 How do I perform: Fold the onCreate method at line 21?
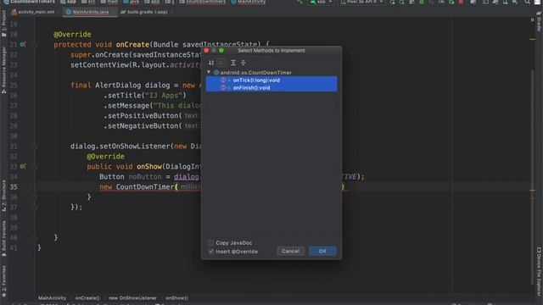tap(35, 45)
